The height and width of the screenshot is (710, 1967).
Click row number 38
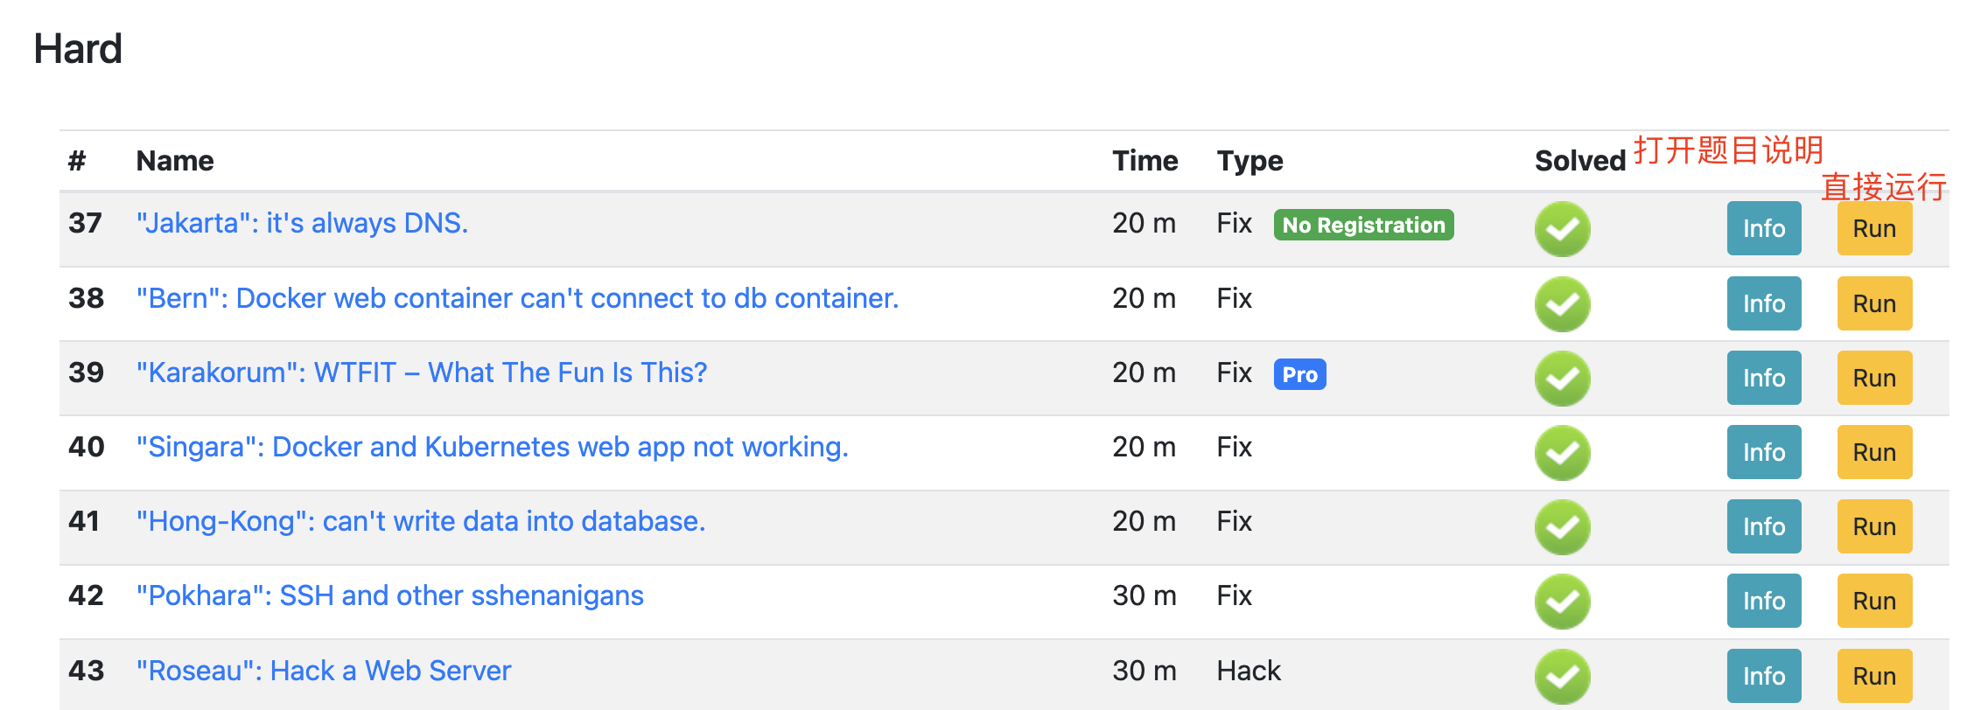click(x=86, y=298)
